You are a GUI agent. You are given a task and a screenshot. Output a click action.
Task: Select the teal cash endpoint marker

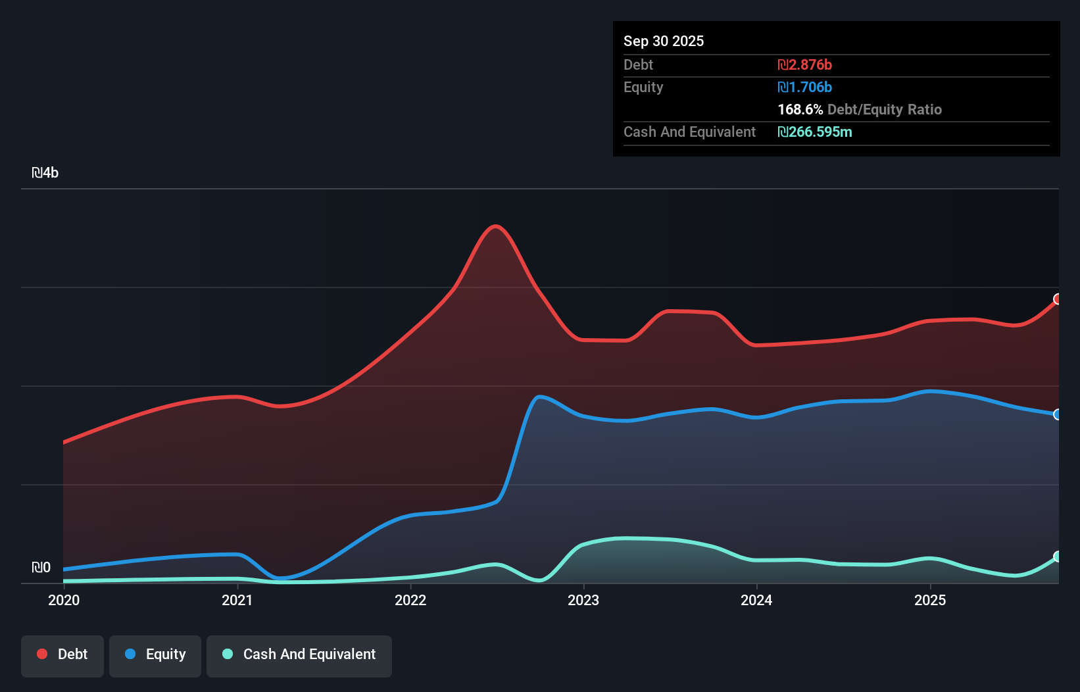tap(1057, 556)
